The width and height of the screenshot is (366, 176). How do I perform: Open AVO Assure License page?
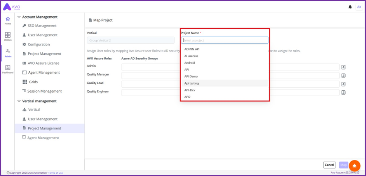coord(44,63)
